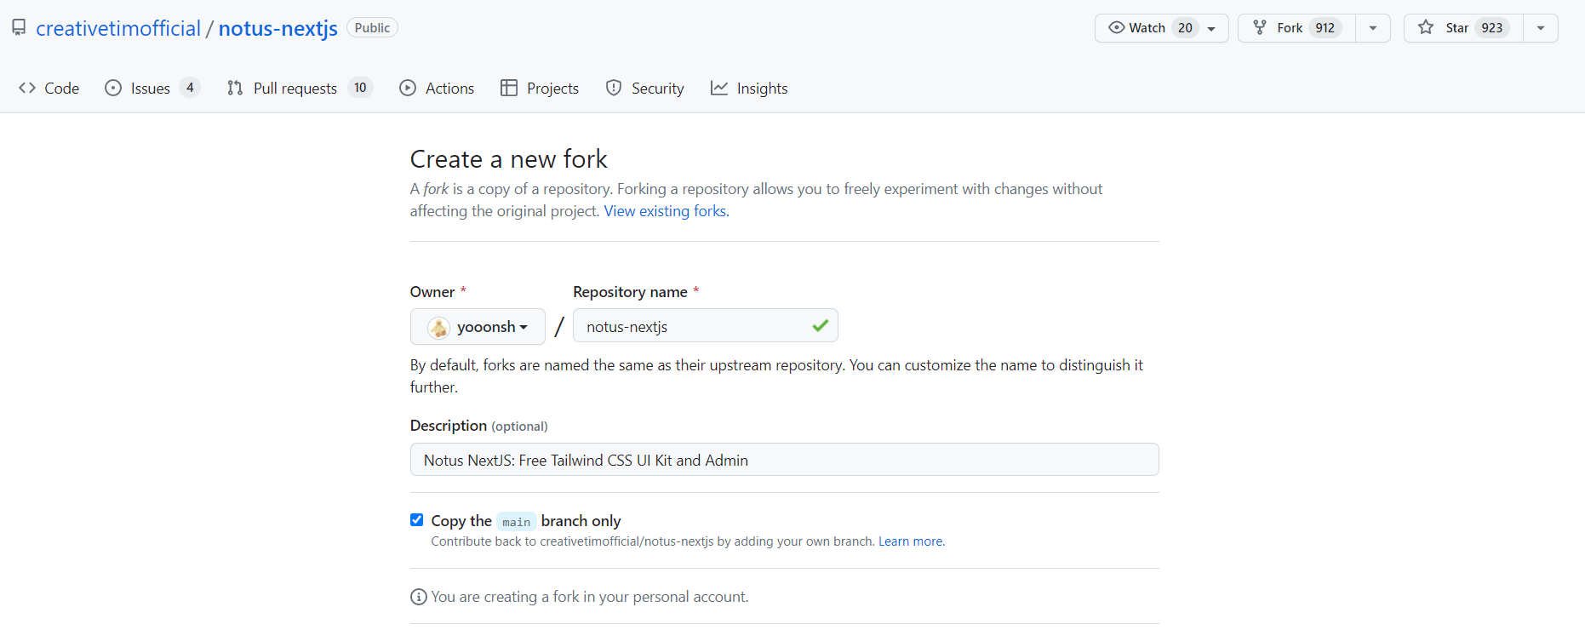The image size is (1585, 630).
Task: Open the Issues tab
Action: [x=152, y=89]
